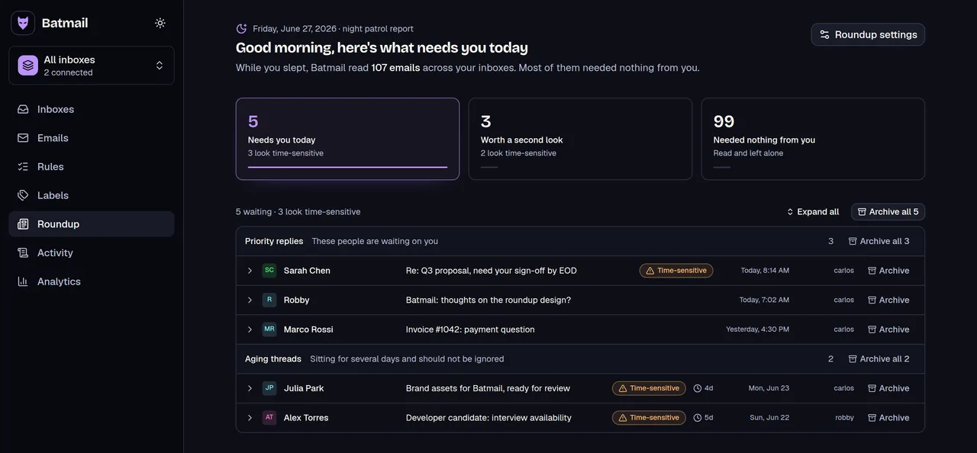Archive the Marco Rossi invoice email
The height and width of the screenshot is (453, 977).
pos(888,329)
